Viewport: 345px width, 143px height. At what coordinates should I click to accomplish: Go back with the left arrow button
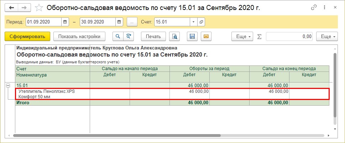pyautogui.click(x=11, y=7)
